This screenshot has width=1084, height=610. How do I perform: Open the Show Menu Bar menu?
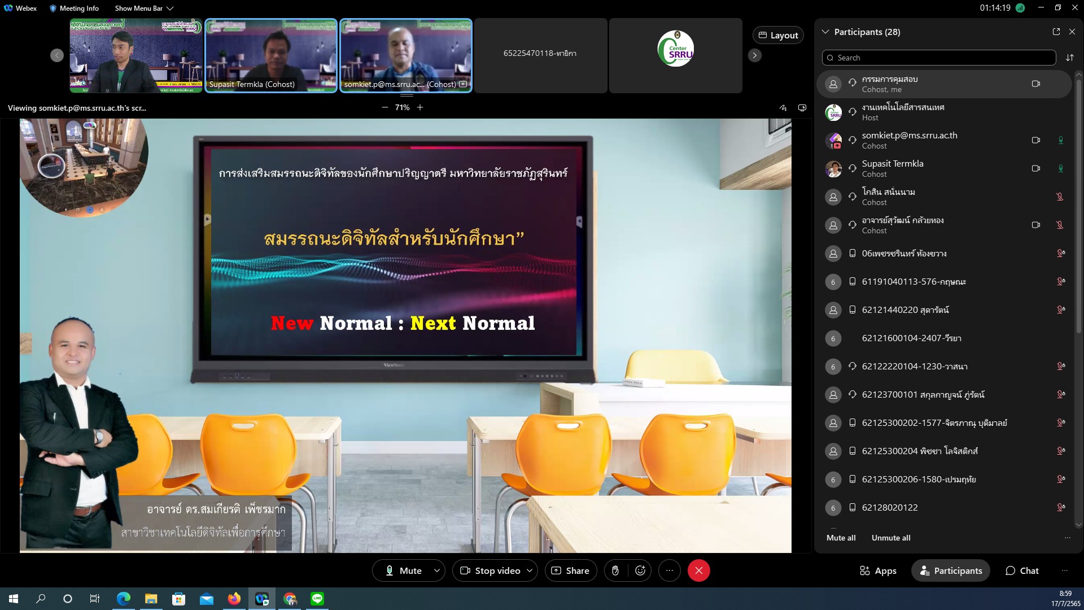click(x=144, y=8)
